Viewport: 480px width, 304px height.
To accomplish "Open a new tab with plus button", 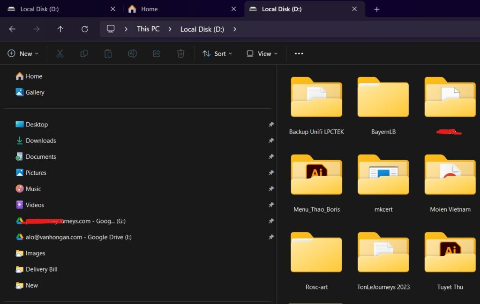I will tap(377, 9).
